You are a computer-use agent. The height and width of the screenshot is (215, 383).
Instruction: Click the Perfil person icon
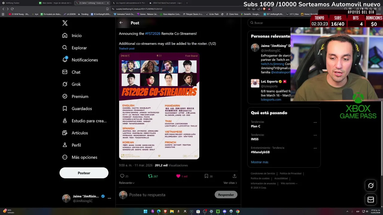click(65, 145)
